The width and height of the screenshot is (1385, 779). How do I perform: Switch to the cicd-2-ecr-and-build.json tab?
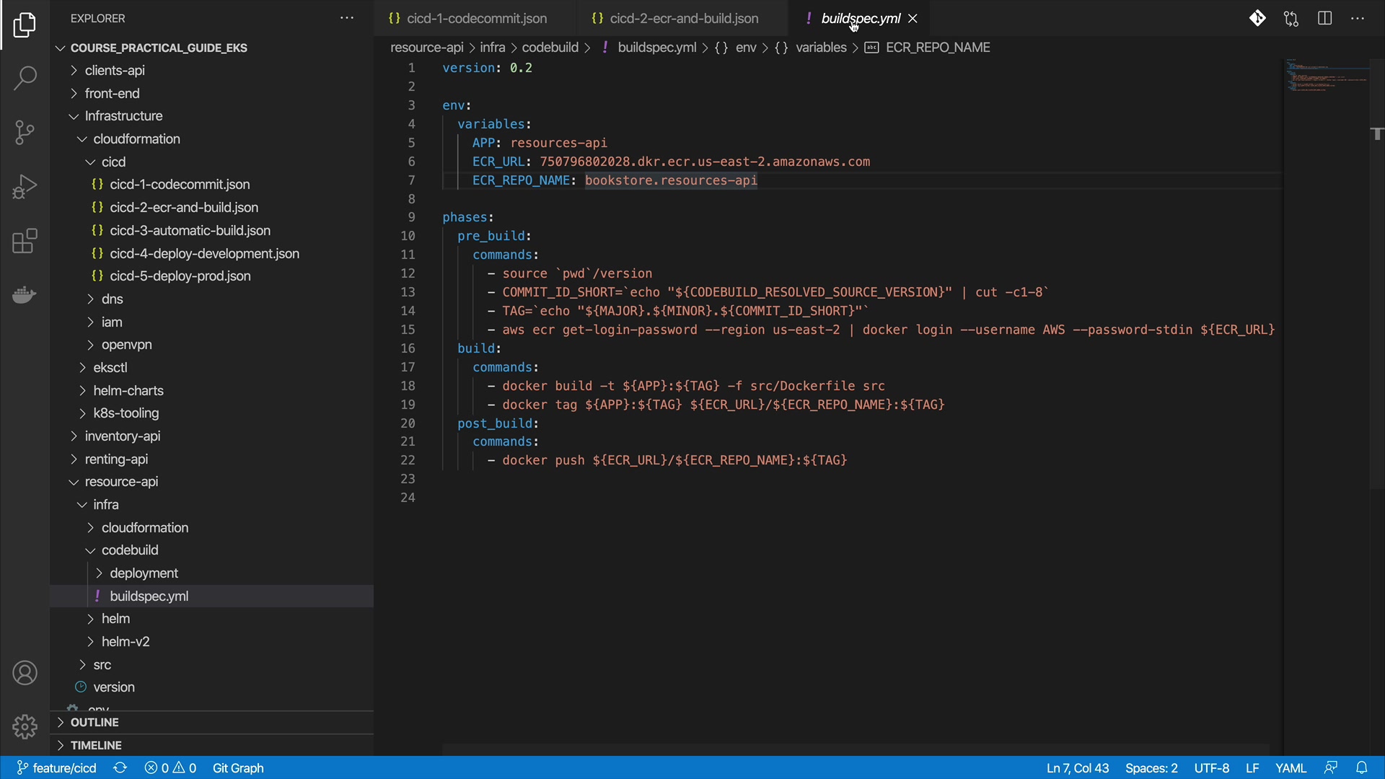pyautogui.click(x=683, y=19)
